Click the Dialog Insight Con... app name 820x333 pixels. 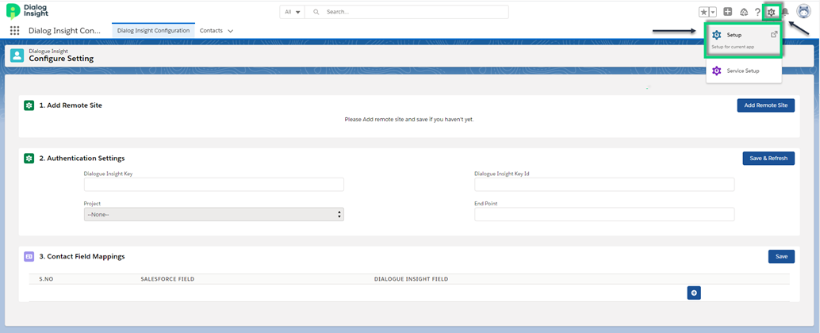point(65,30)
